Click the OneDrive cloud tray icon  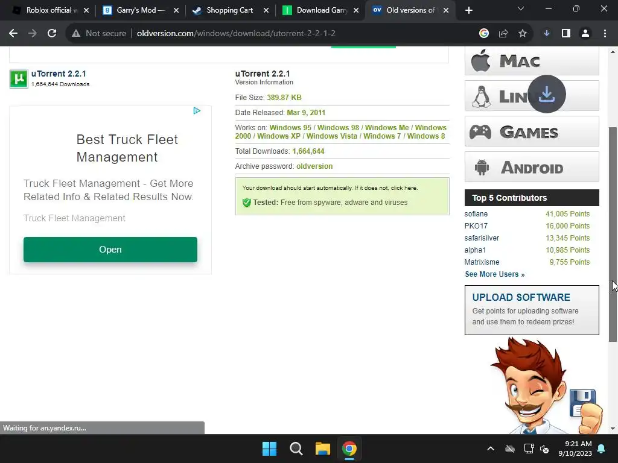(x=510, y=449)
